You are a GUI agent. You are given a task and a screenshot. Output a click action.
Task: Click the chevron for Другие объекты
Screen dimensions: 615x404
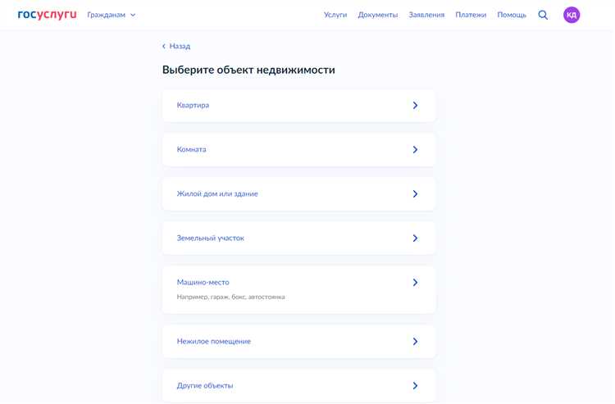(x=415, y=386)
